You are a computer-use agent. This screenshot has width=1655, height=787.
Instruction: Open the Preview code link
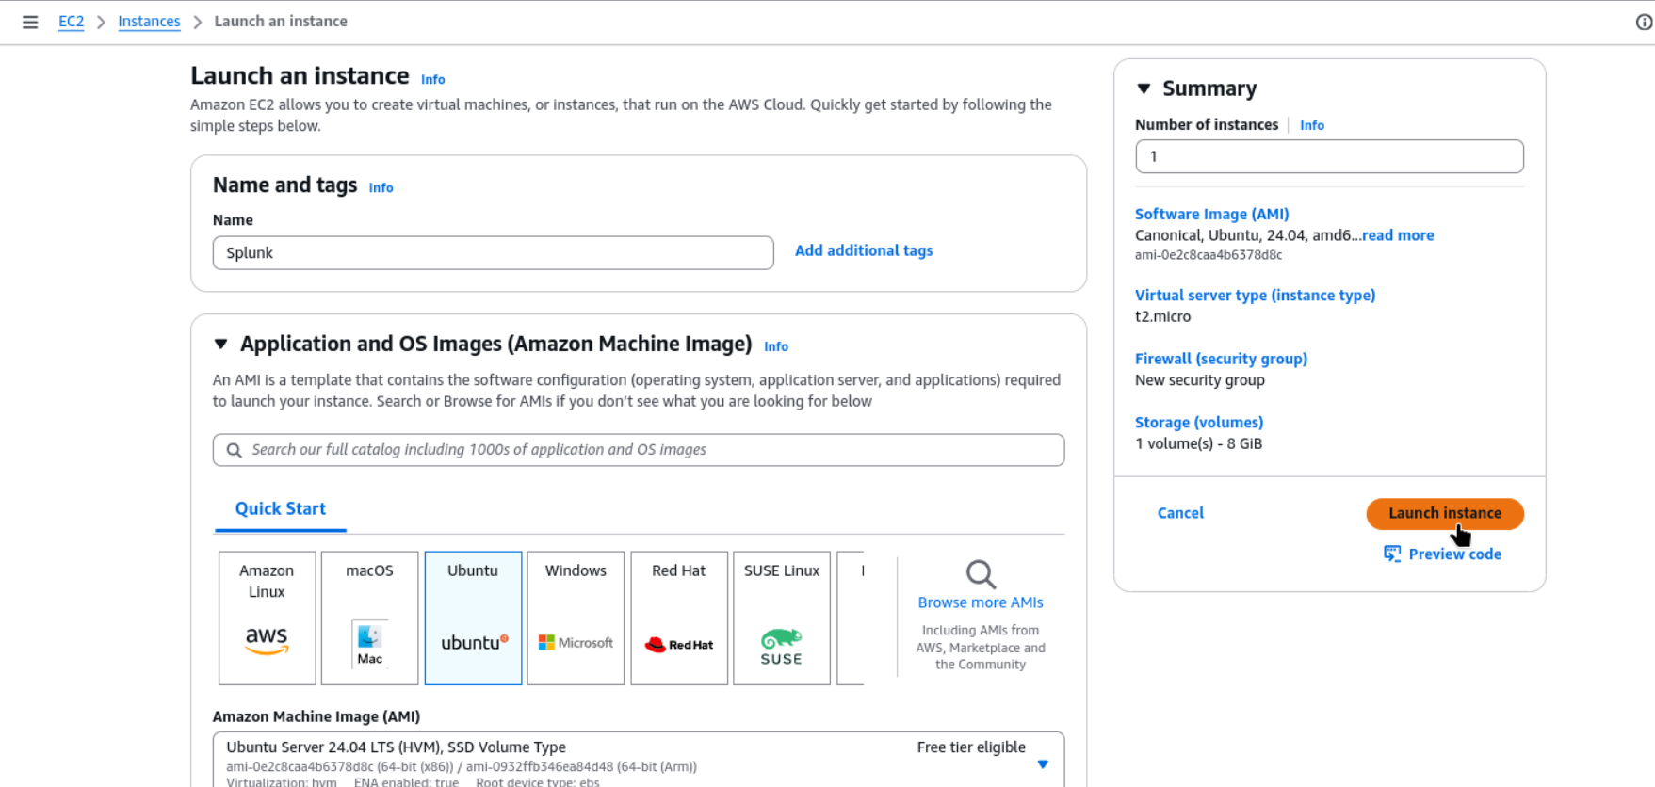coord(1453,554)
